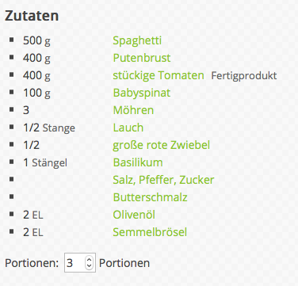Increase portions with the stepper up arrow
Screen dimensions: 298x286
pos(89,260)
